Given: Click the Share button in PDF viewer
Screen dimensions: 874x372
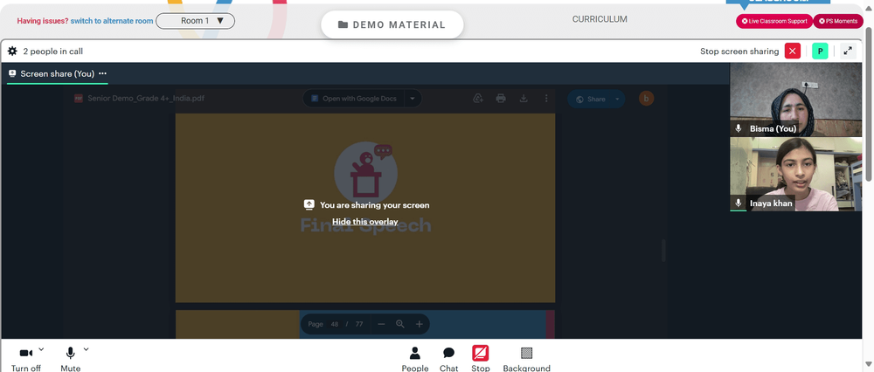Looking at the screenshot, I should click(x=590, y=100).
